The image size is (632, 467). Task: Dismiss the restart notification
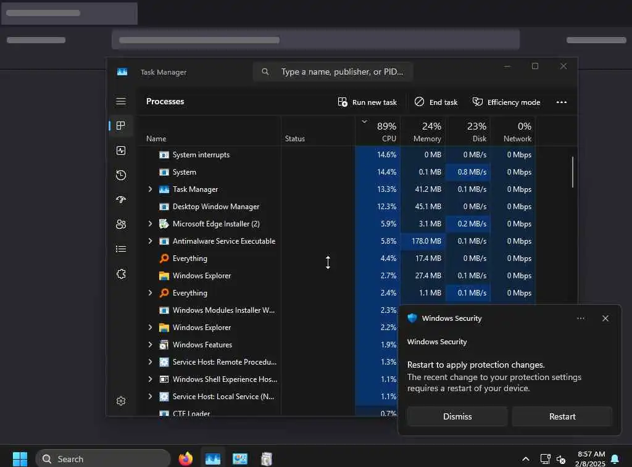point(457,416)
